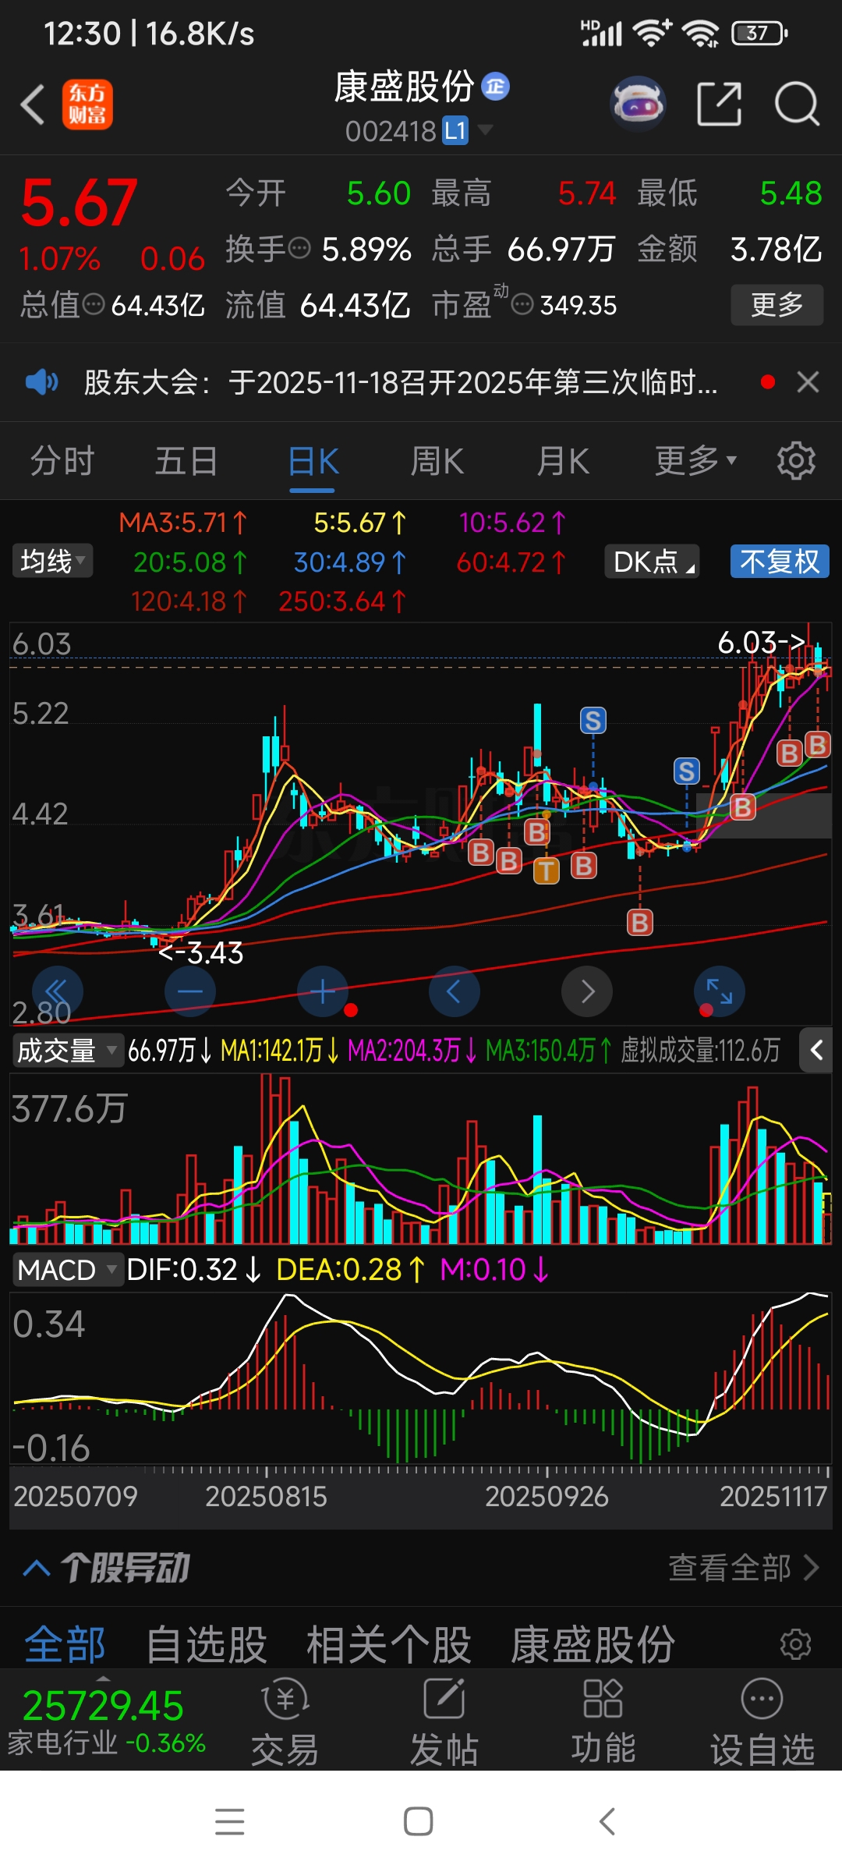Screen dimensions: 842x1872
Task: Zoom in chart with plus button
Action: click(322, 991)
